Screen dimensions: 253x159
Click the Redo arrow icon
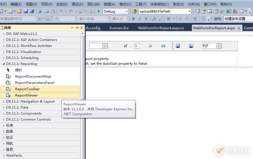pyautogui.click(x=71, y=11)
